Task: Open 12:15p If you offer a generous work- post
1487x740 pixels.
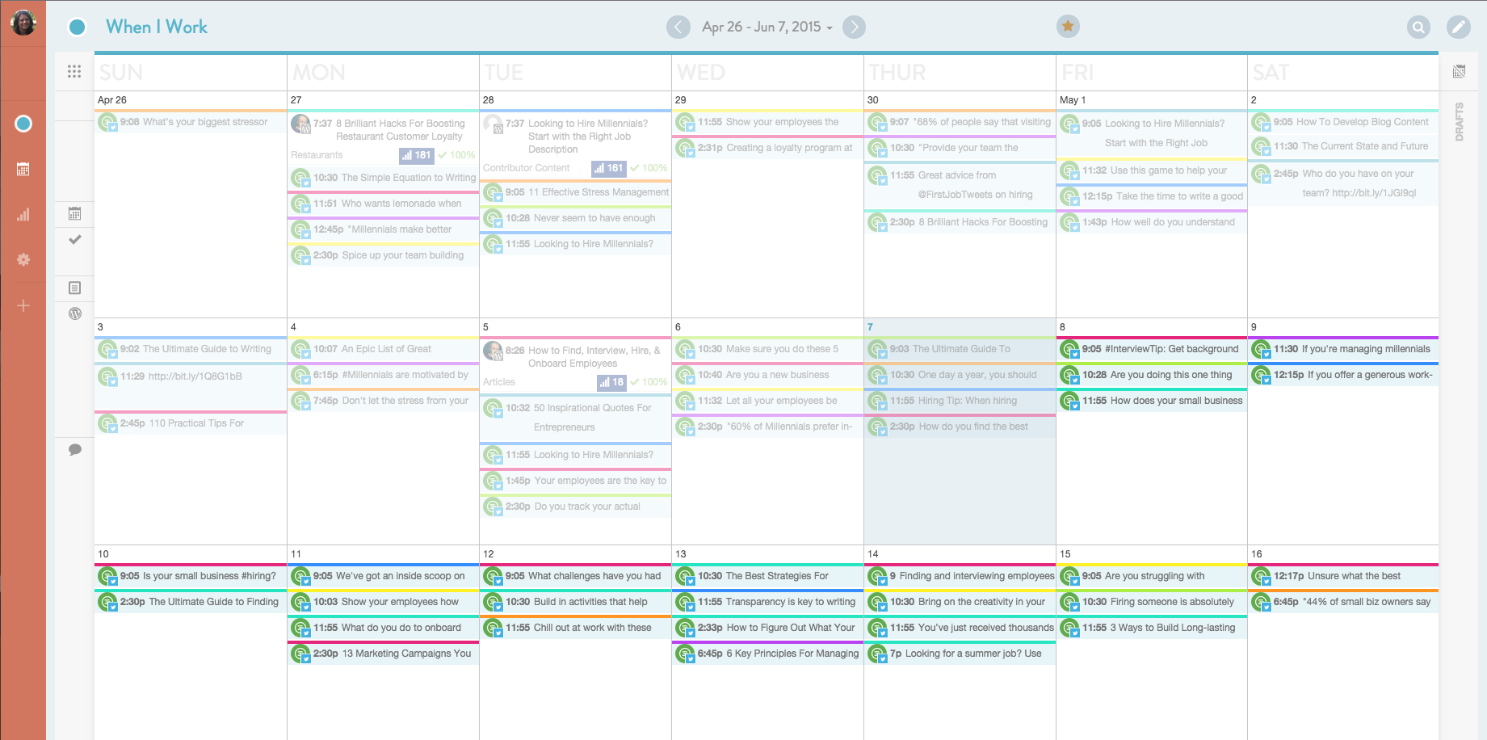Action: tap(1345, 375)
